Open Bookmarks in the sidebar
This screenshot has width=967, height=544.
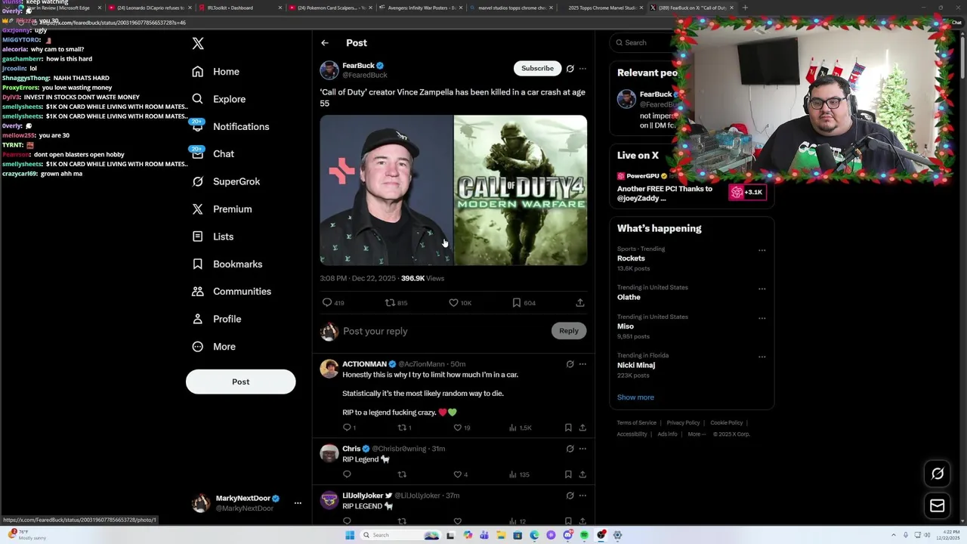tap(227, 264)
